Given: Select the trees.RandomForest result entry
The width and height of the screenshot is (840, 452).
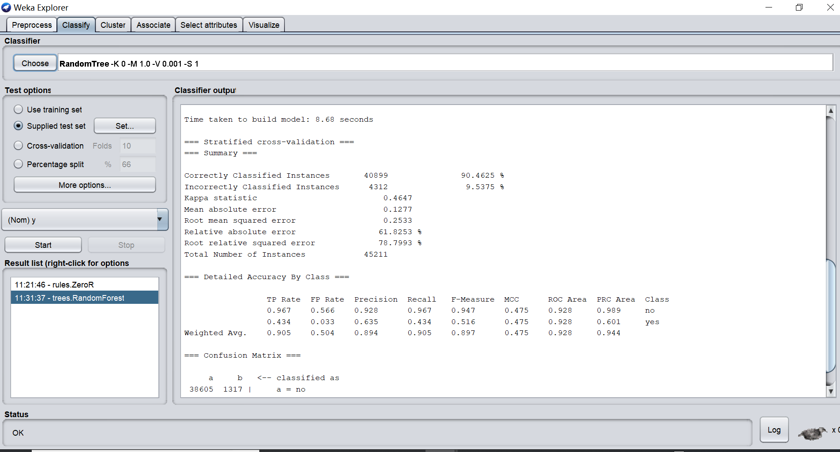Looking at the screenshot, I should tap(85, 298).
